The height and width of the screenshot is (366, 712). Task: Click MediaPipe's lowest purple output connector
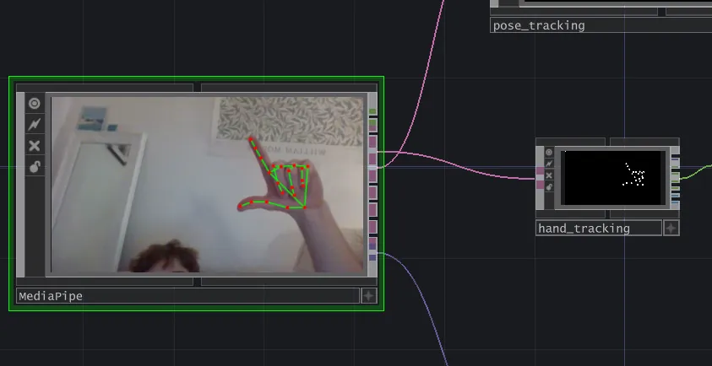coord(372,257)
